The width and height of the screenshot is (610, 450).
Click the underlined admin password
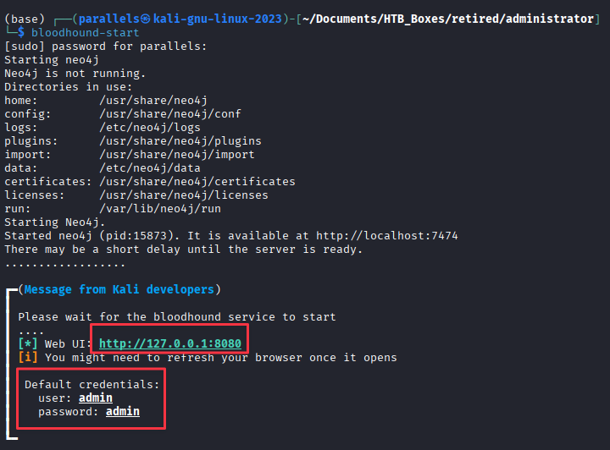coord(123,412)
